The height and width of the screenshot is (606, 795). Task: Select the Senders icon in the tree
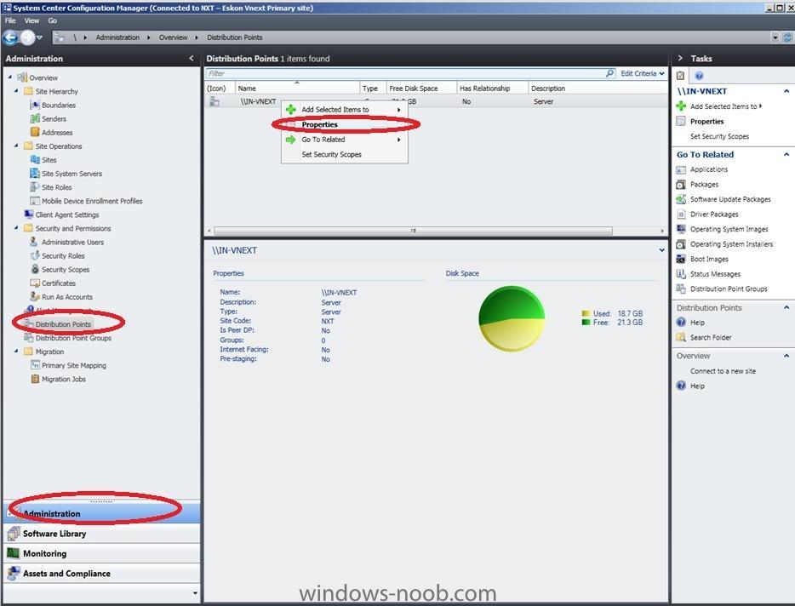pos(35,118)
